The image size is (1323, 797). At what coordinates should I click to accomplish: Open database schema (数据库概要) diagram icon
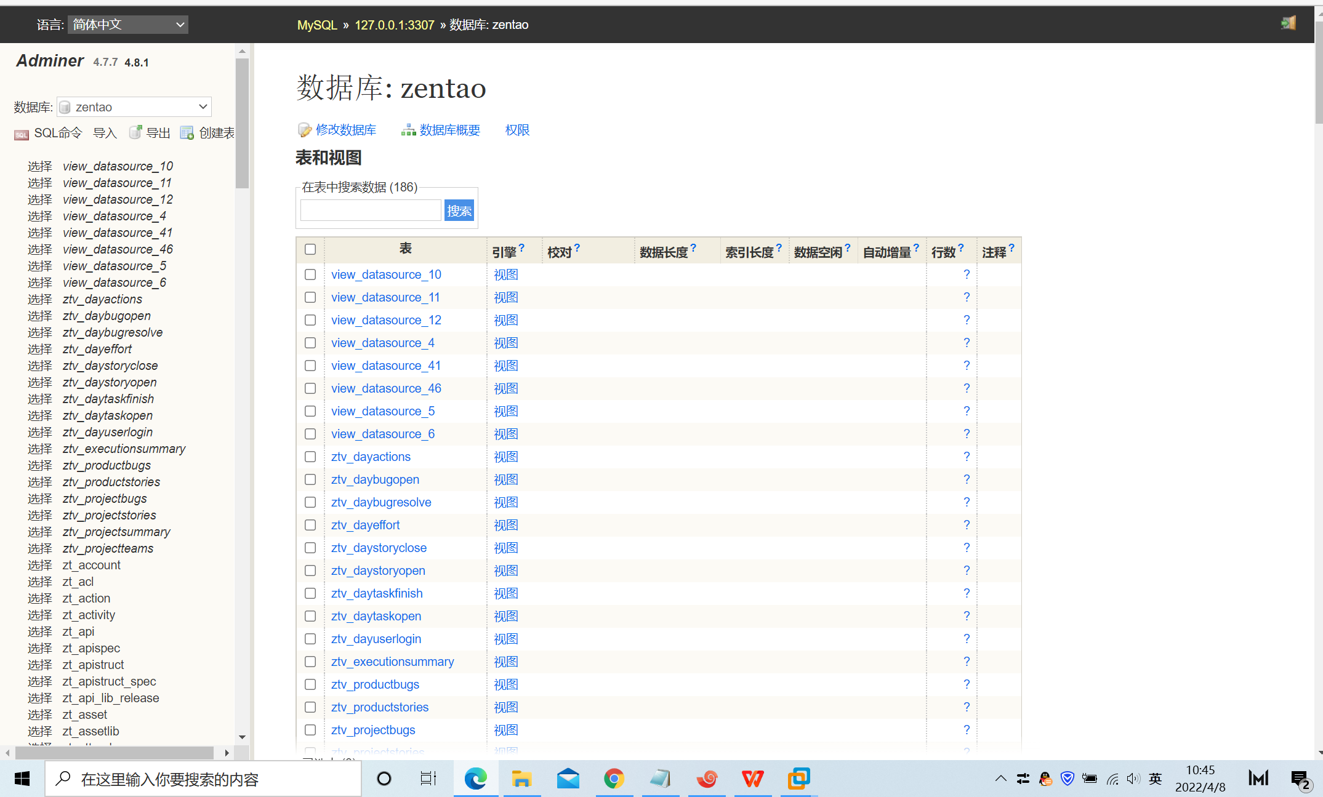click(x=408, y=130)
